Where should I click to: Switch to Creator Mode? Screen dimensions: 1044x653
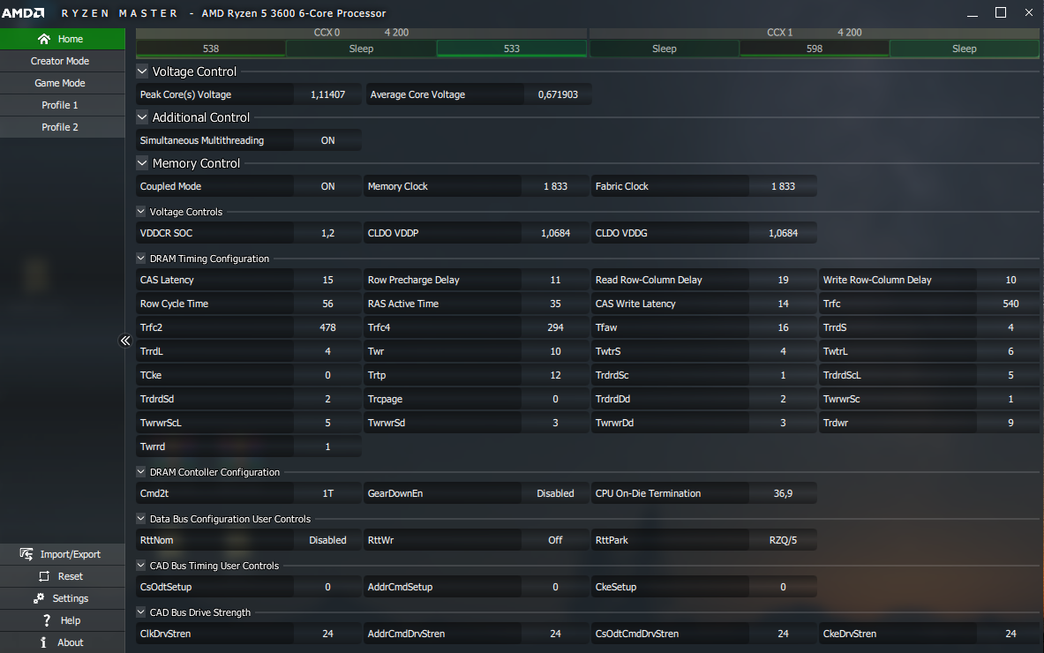pos(63,61)
